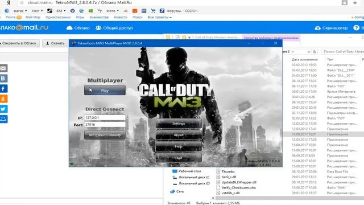Close the TeknoGods MW3 launcher window
The width and height of the screenshot is (364, 205).
pos(275,43)
